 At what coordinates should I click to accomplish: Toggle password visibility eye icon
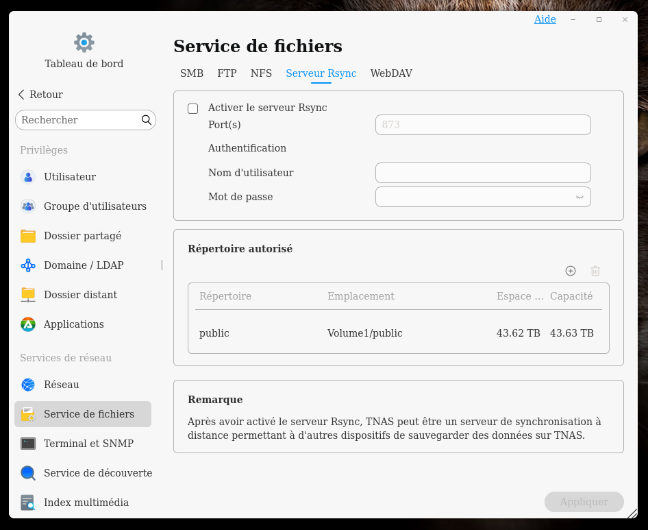[580, 197]
